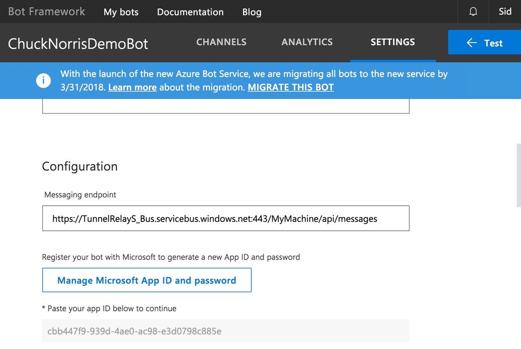The height and width of the screenshot is (349, 521).
Task: Switch to the CHANNELS tab
Action: [x=221, y=42]
